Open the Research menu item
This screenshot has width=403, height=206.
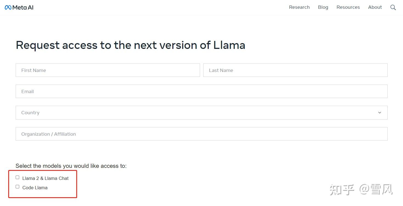[x=299, y=7]
